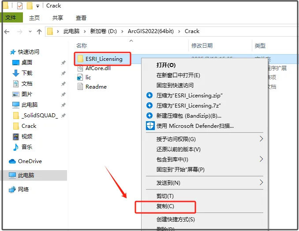Go up one folder level arrow
Image resolution: width=299 pixels, height=231 pixels.
(x=39, y=32)
